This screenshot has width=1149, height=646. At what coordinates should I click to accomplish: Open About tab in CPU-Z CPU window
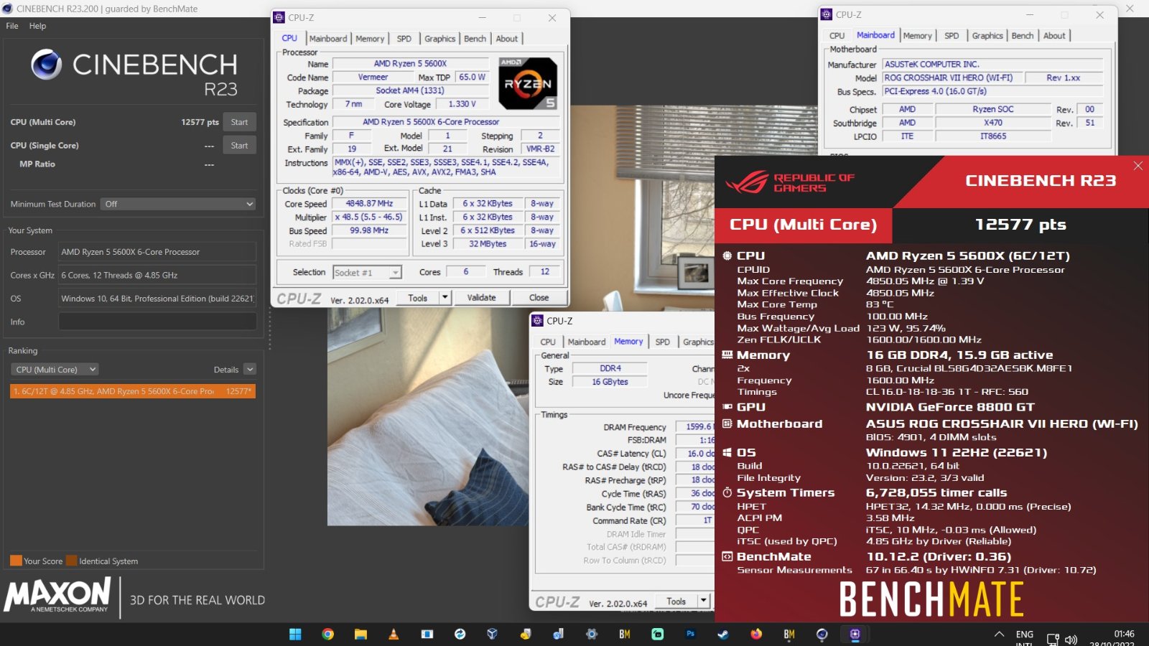[x=506, y=39]
